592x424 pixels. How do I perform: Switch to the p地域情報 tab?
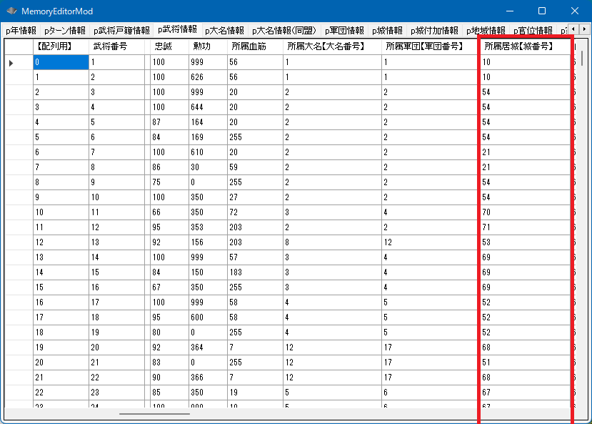pos(486,31)
